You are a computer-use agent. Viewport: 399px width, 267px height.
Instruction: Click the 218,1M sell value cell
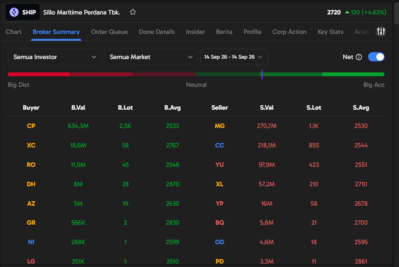267,145
